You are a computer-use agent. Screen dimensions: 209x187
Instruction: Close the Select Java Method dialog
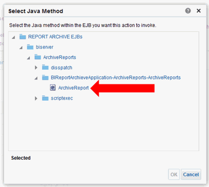click(x=199, y=11)
